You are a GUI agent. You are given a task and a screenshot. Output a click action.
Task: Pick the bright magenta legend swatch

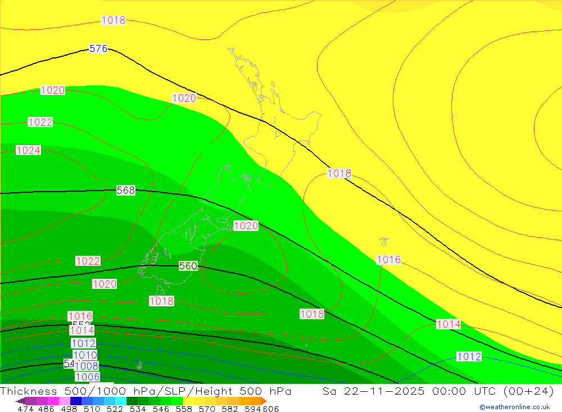coord(53,401)
